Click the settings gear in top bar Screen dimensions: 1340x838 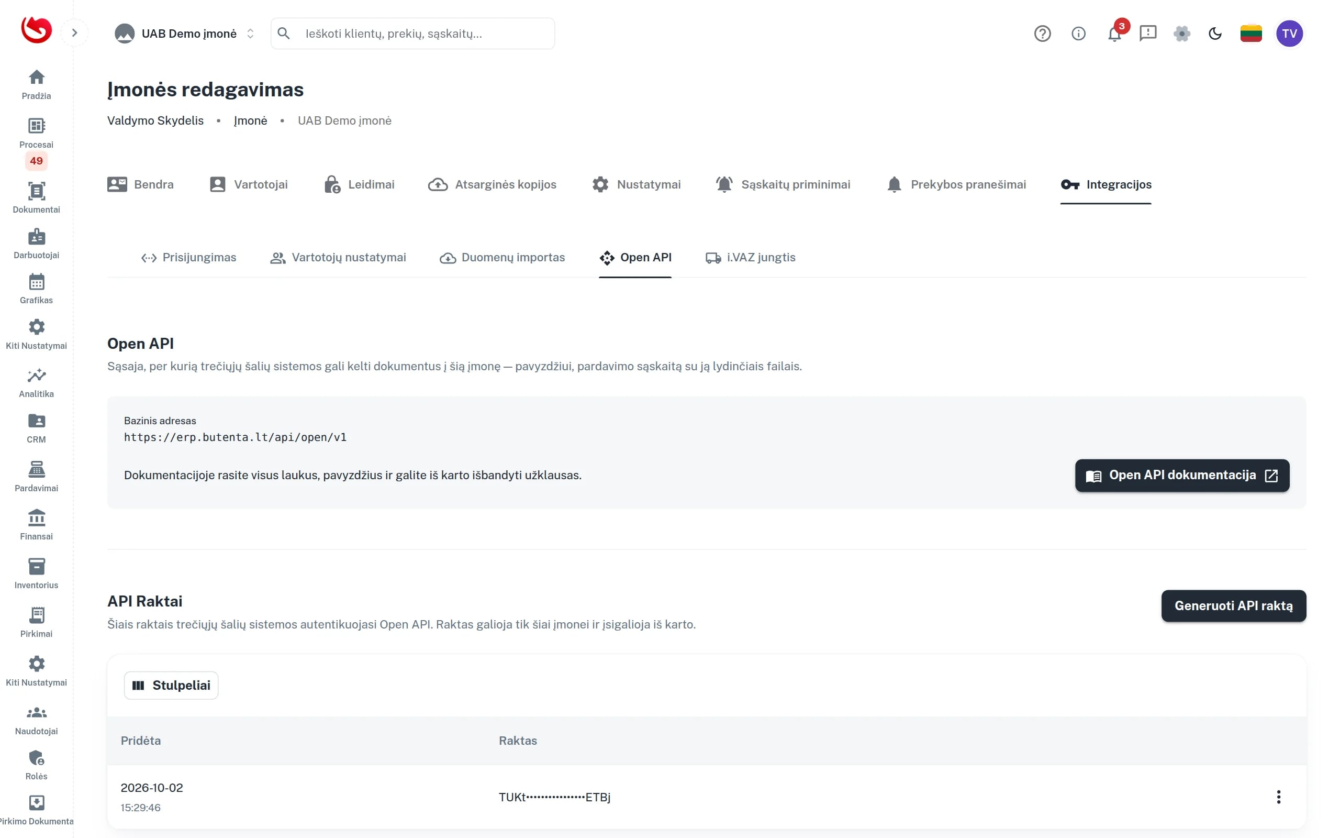click(1181, 33)
